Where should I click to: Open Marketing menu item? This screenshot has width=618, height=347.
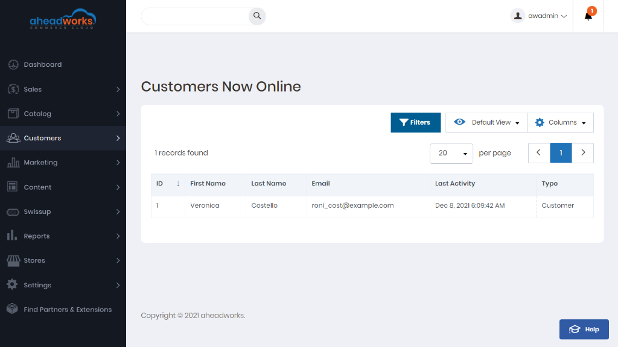[x=63, y=163]
